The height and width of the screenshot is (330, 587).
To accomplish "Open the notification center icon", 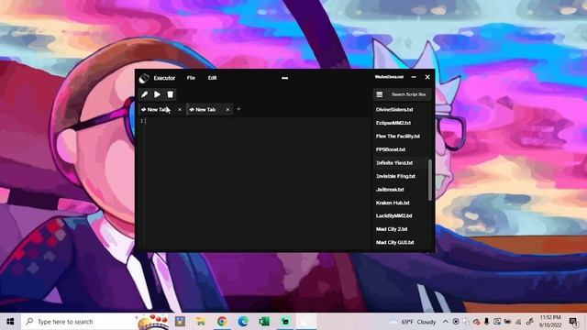I will tap(573, 322).
